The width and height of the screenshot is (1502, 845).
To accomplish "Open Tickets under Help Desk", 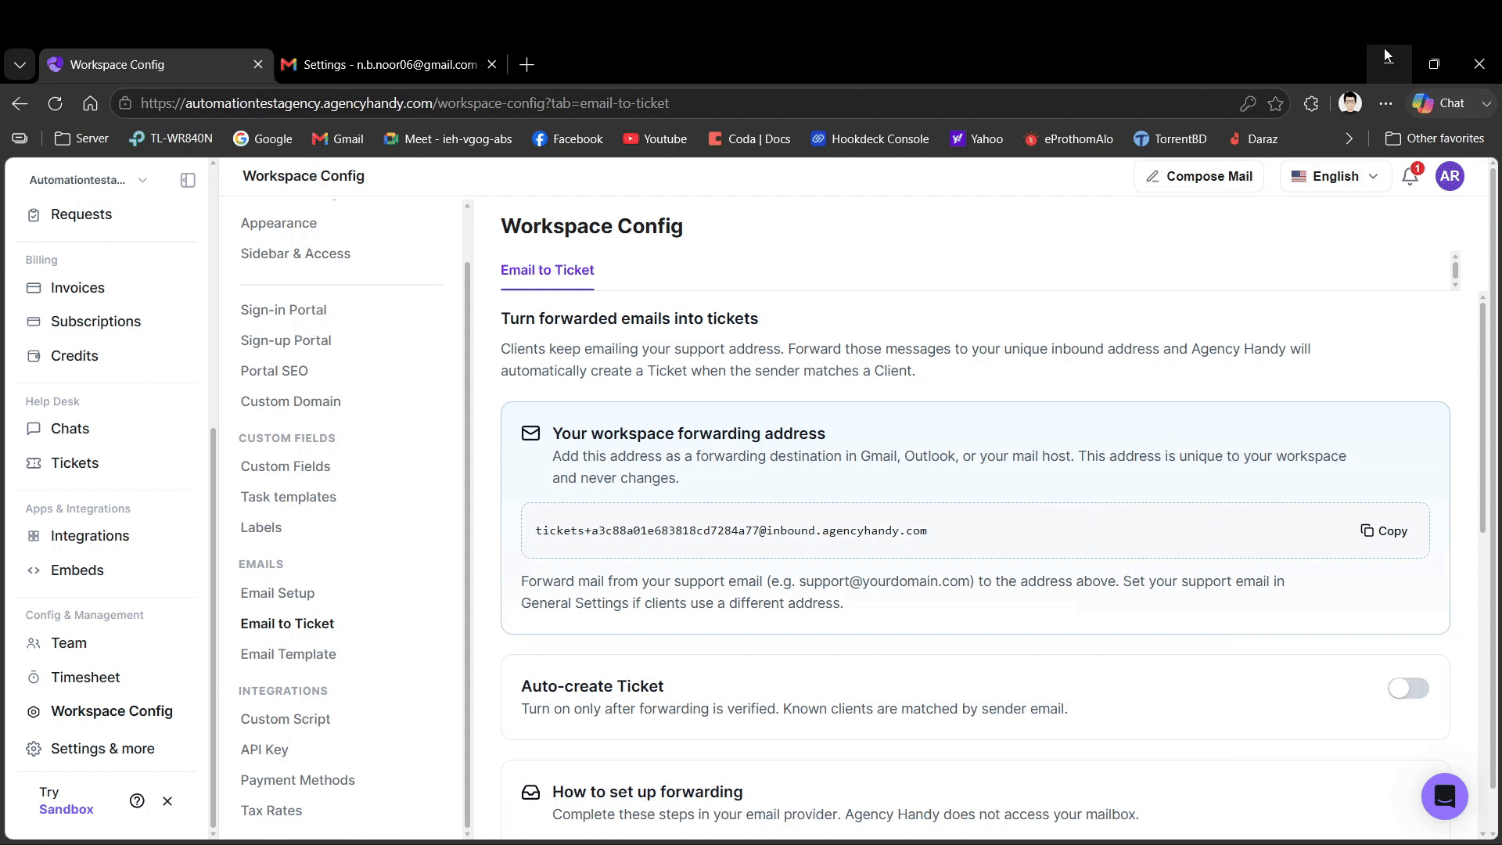I will pos(106,463).
